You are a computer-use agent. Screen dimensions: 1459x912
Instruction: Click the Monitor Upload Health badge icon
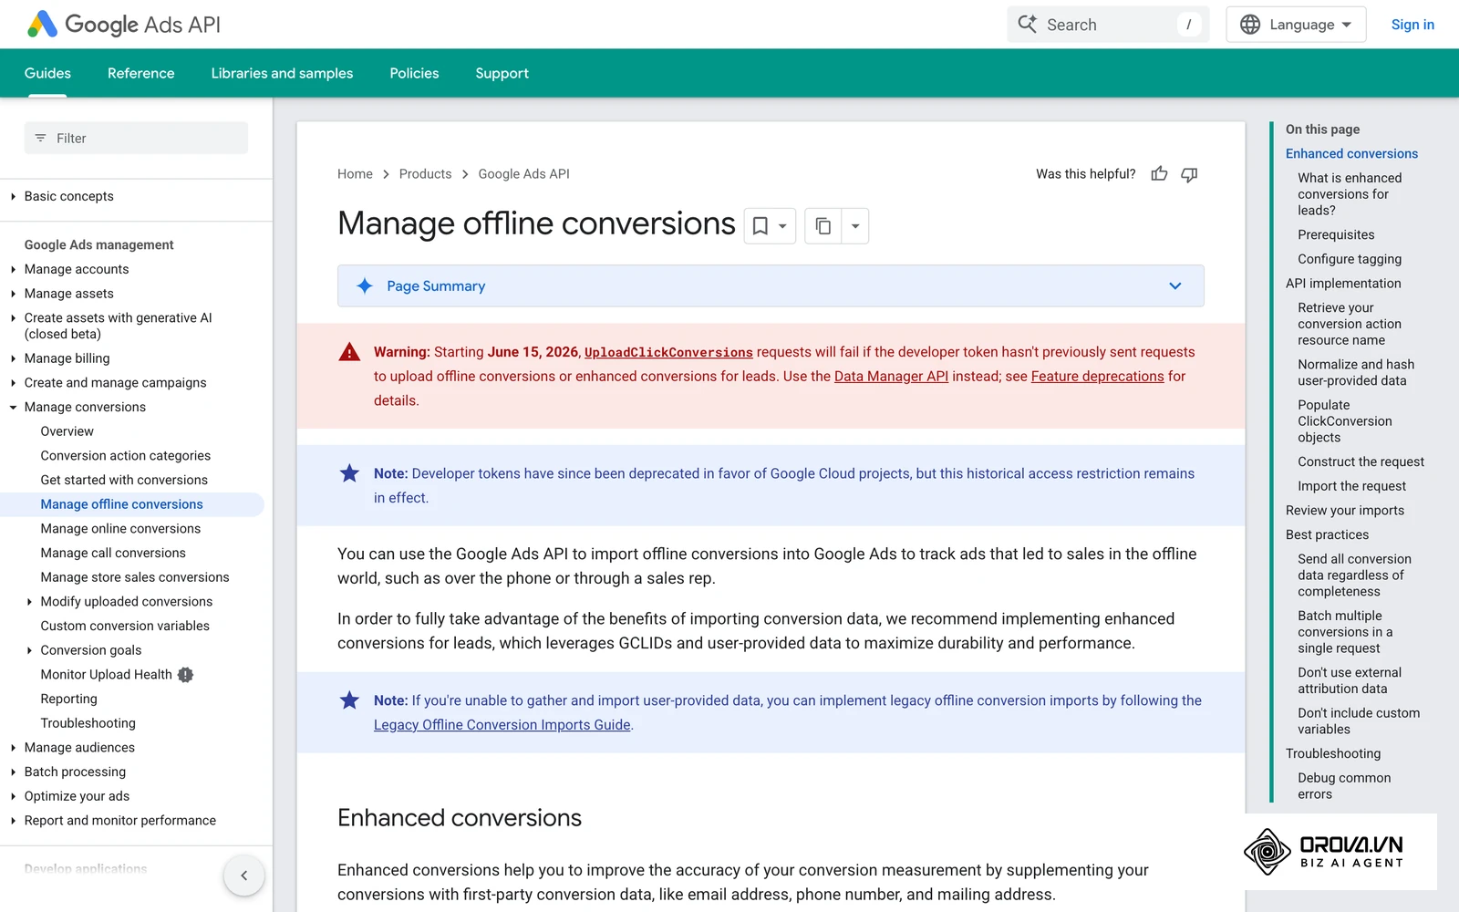point(186,675)
